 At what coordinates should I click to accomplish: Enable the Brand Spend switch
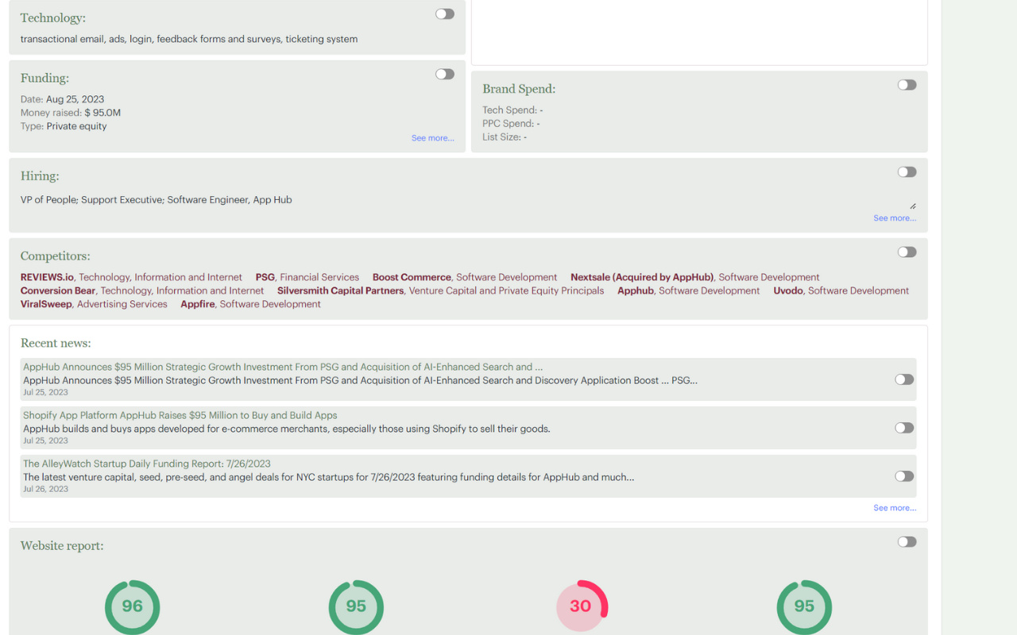coord(907,85)
